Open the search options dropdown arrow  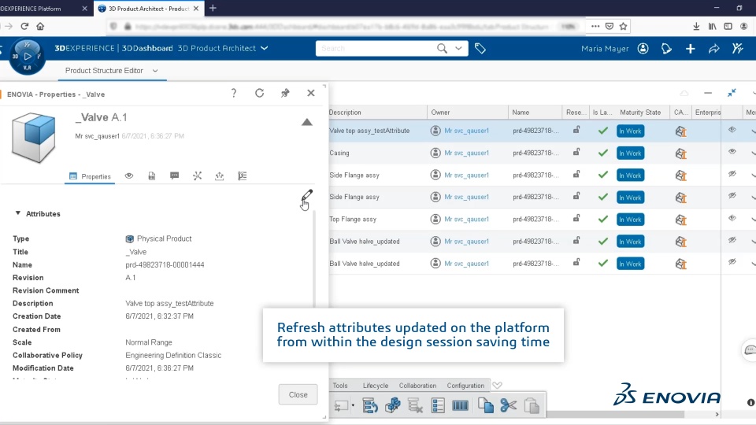(459, 49)
